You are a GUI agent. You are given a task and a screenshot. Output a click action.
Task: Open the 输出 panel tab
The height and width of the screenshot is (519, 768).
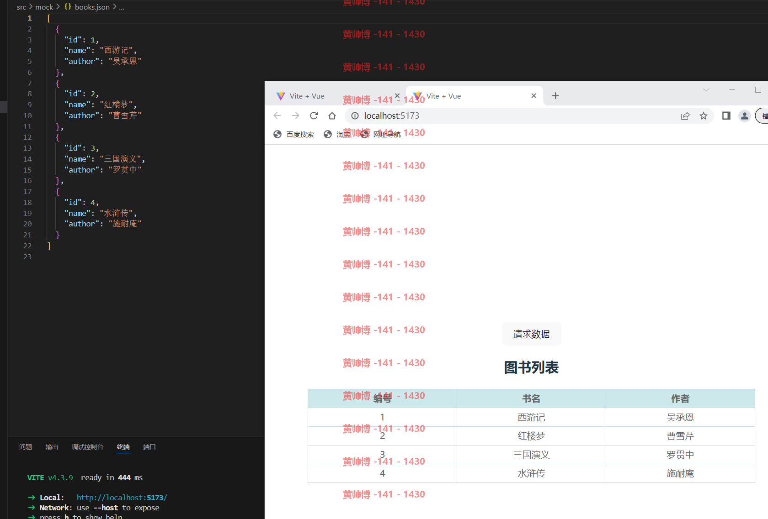click(52, 447)
